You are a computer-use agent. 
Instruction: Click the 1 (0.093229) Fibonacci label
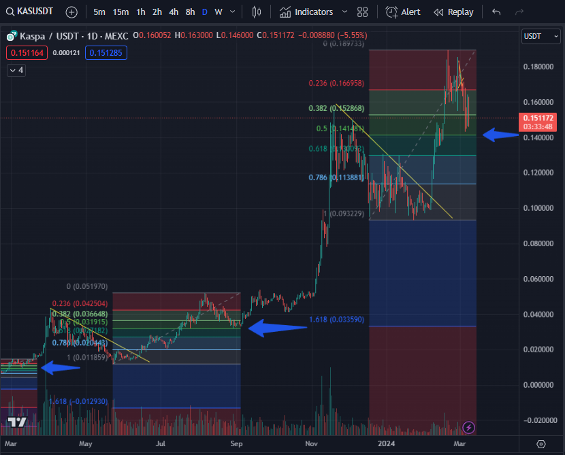(x=344, y=214)
